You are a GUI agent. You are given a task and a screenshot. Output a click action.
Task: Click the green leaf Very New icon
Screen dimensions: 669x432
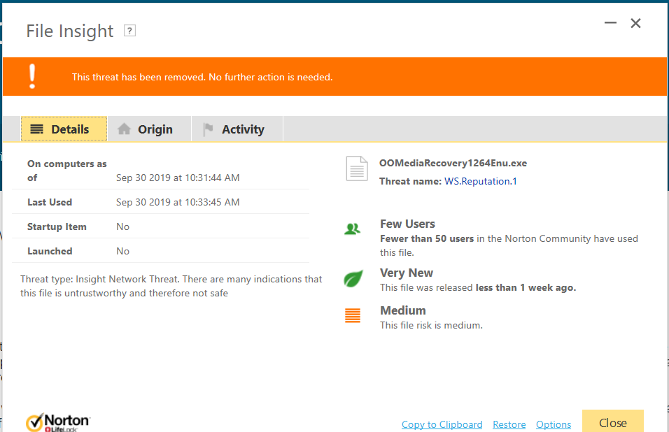coord(353,279)
